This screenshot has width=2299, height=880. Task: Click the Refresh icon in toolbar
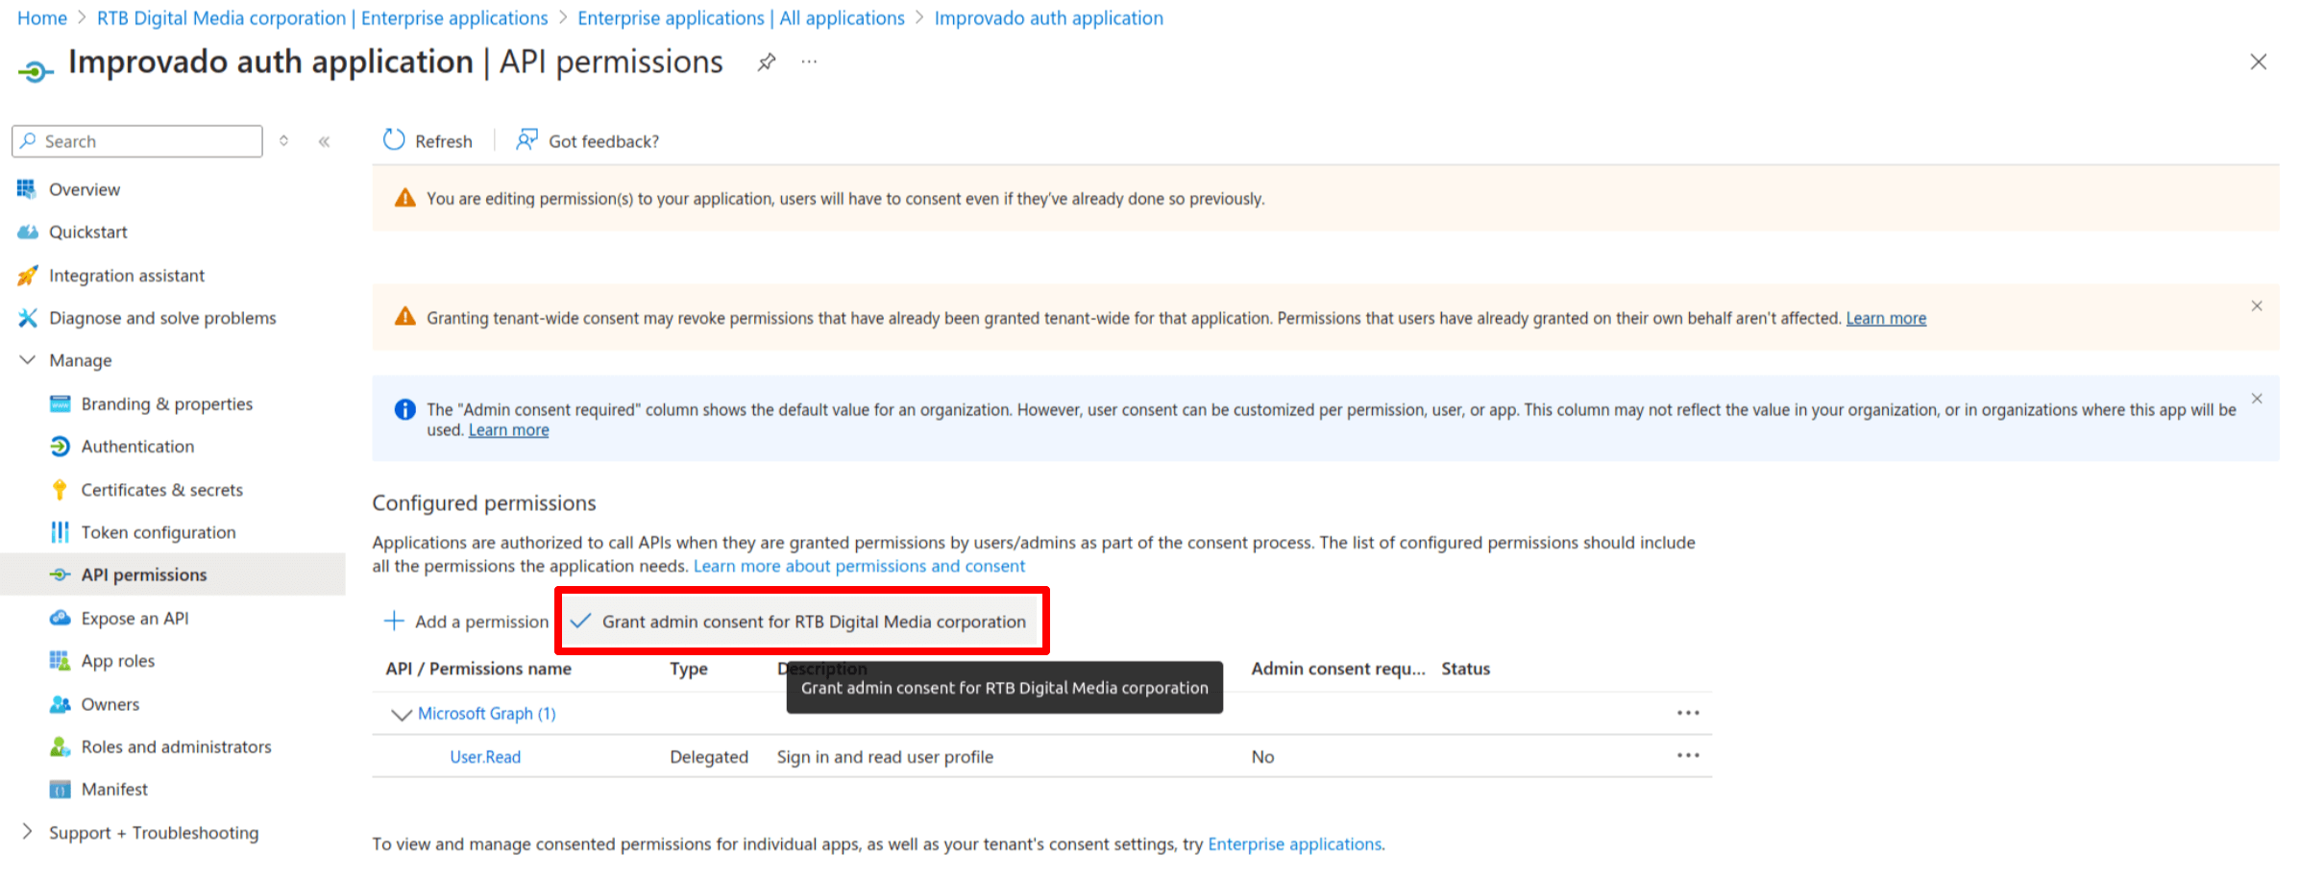[x=394, y=140]
